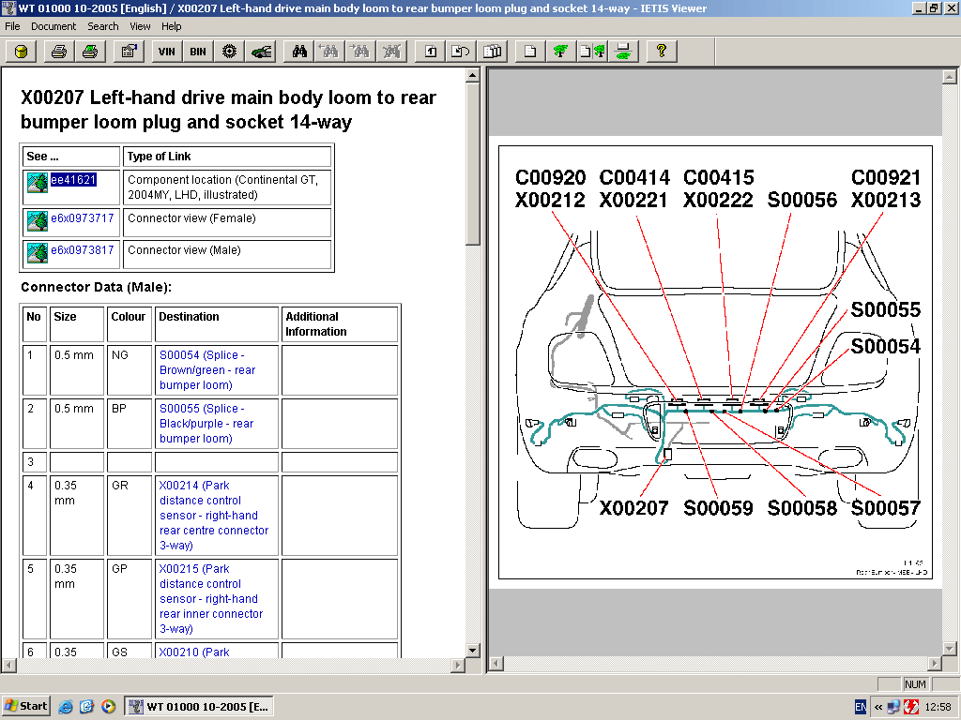Open the e6x0973817 male connector view link
This screenshot has width=961, height=720.
tap(83, 249)
